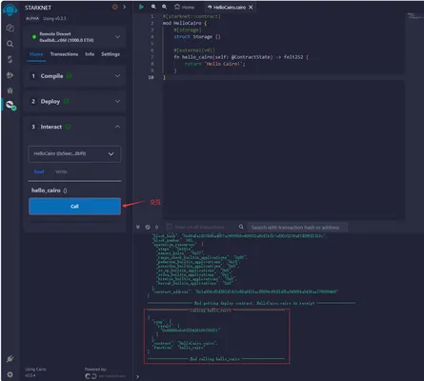Switch to the Info tab

pyautogui.click(x=90, y=54)
